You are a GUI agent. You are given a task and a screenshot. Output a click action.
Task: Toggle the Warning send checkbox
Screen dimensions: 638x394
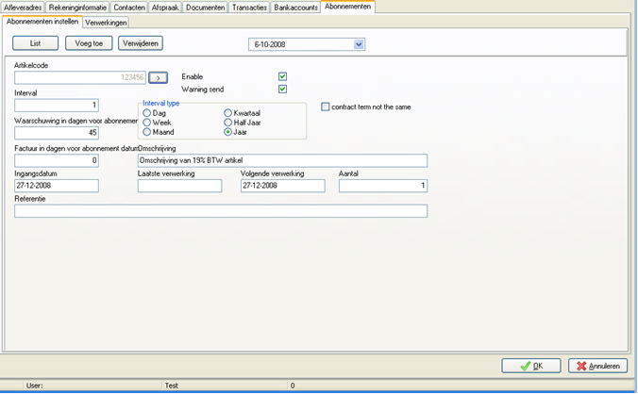[x=282, y=89]
